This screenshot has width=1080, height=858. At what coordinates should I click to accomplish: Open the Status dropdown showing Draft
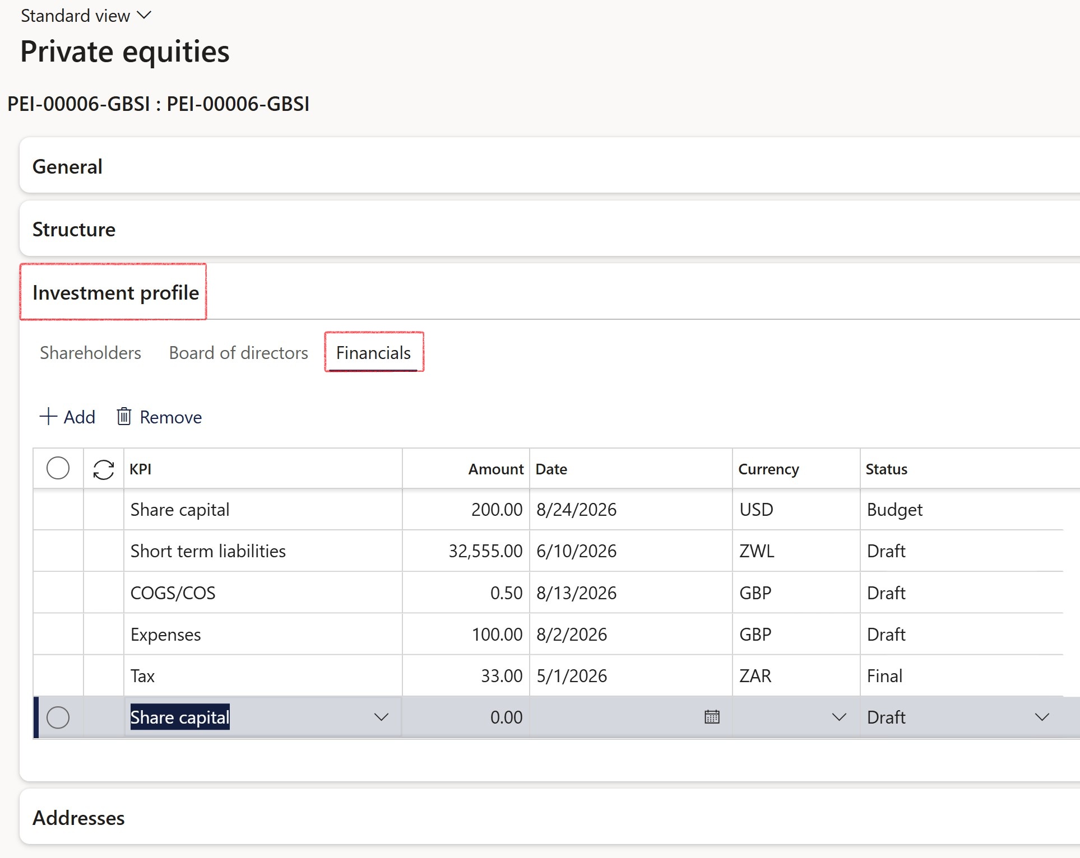pos(1042,717)
